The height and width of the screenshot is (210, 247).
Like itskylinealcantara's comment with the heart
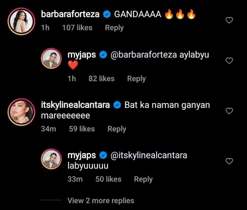coord(229,111)
